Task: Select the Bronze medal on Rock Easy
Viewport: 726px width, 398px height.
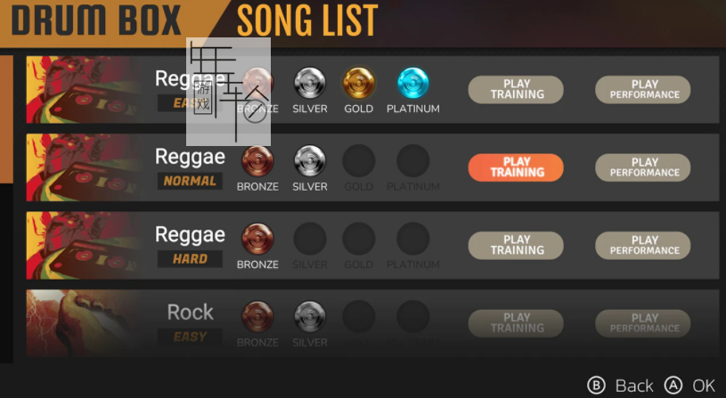Action: click(257, 317)
